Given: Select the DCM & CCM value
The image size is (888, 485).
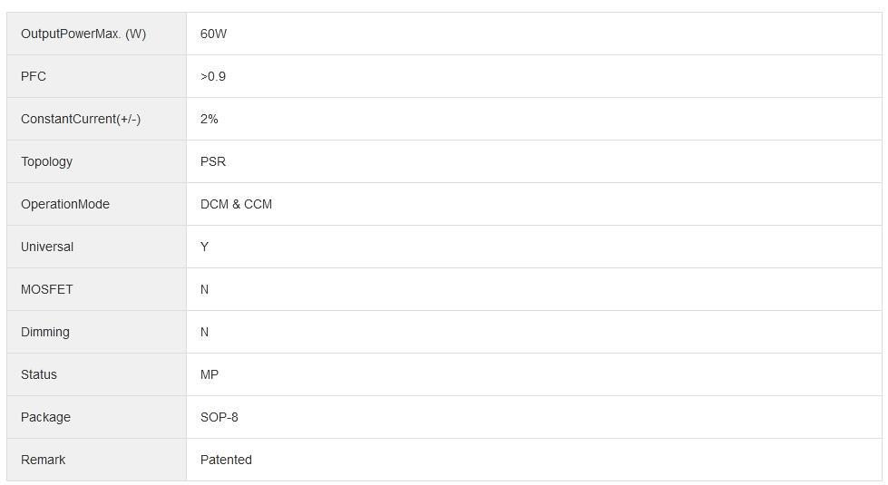Looking at the screenshot, I should coord(236,204).
